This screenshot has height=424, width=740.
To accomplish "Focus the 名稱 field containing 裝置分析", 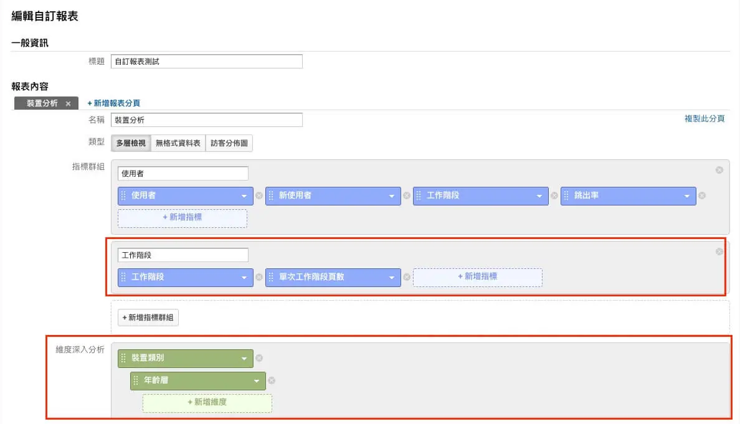I will click(207, 120).
